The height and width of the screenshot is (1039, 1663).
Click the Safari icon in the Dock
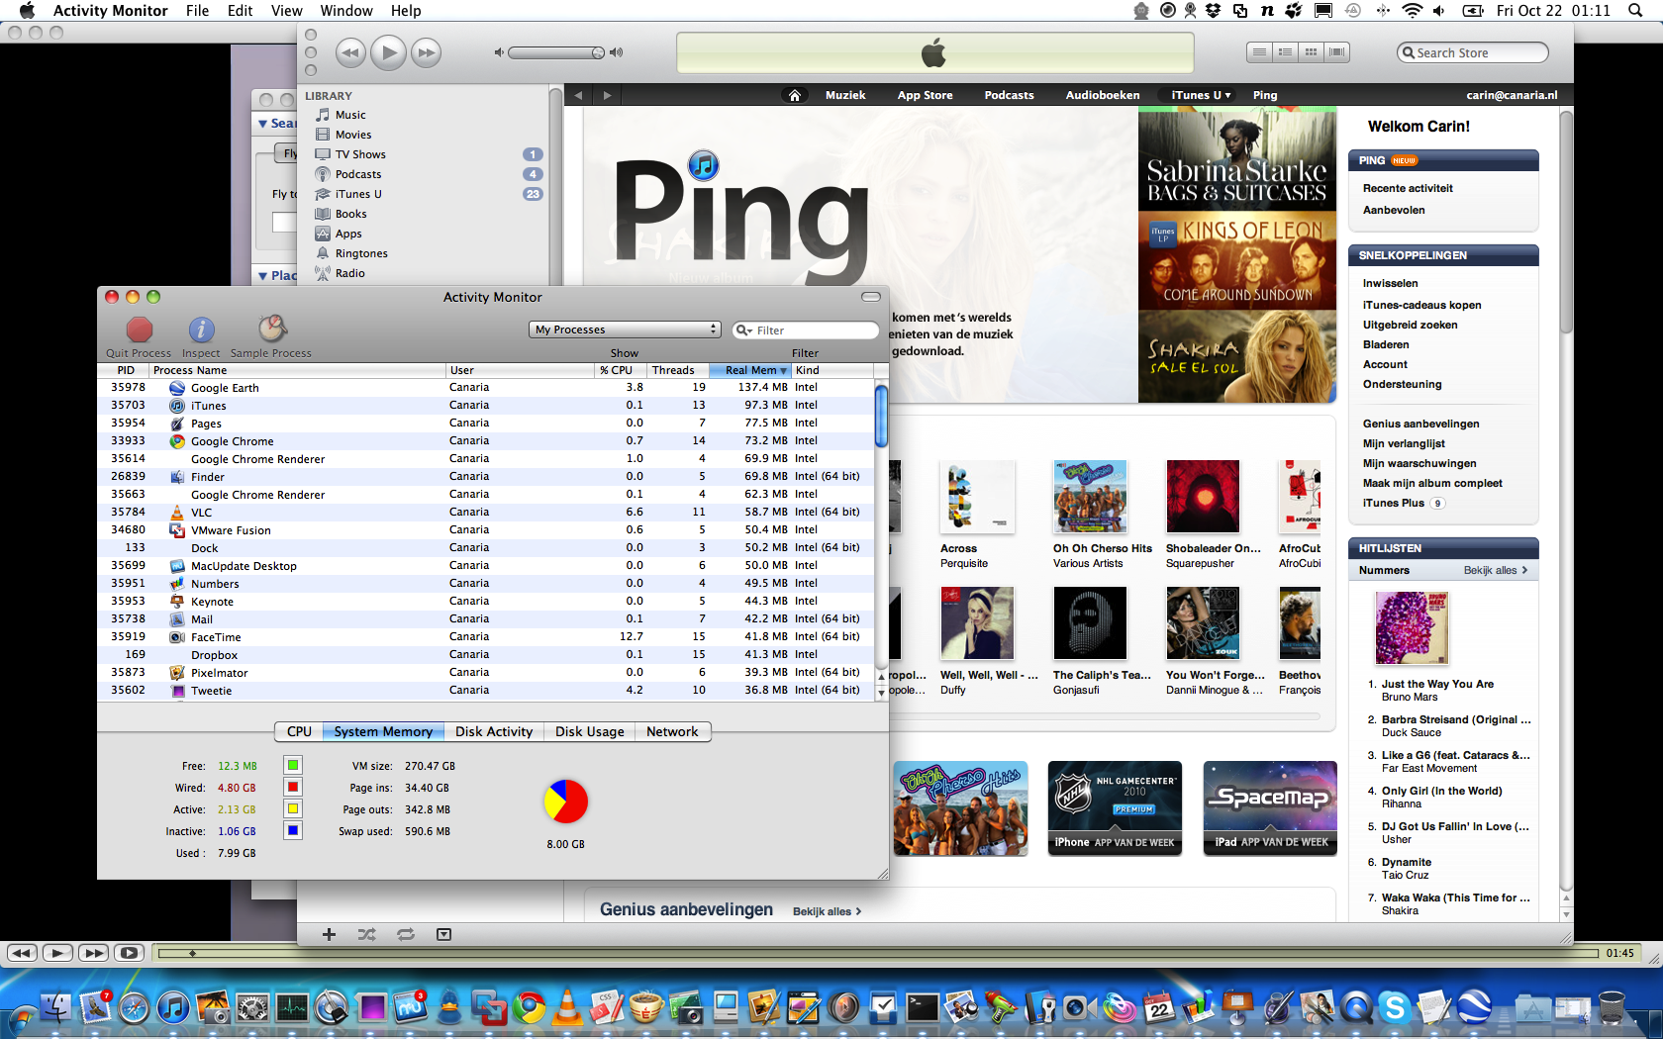click(x=134, y=1007)
